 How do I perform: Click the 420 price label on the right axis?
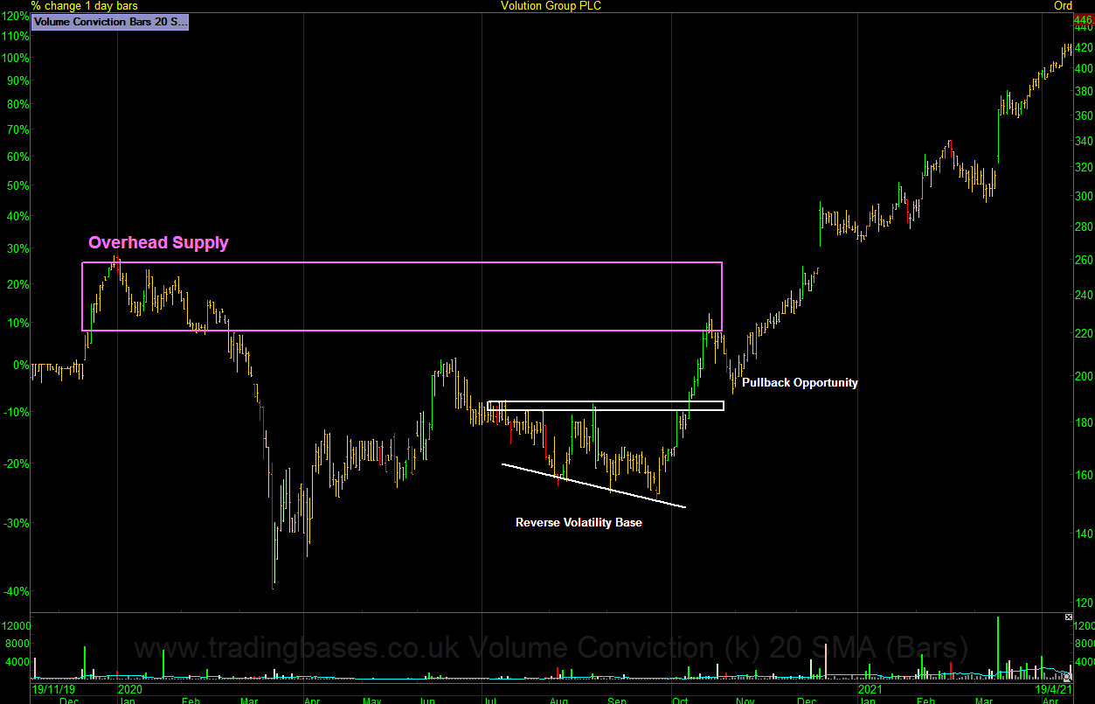pyautogui.click(x=1085, y=47)
